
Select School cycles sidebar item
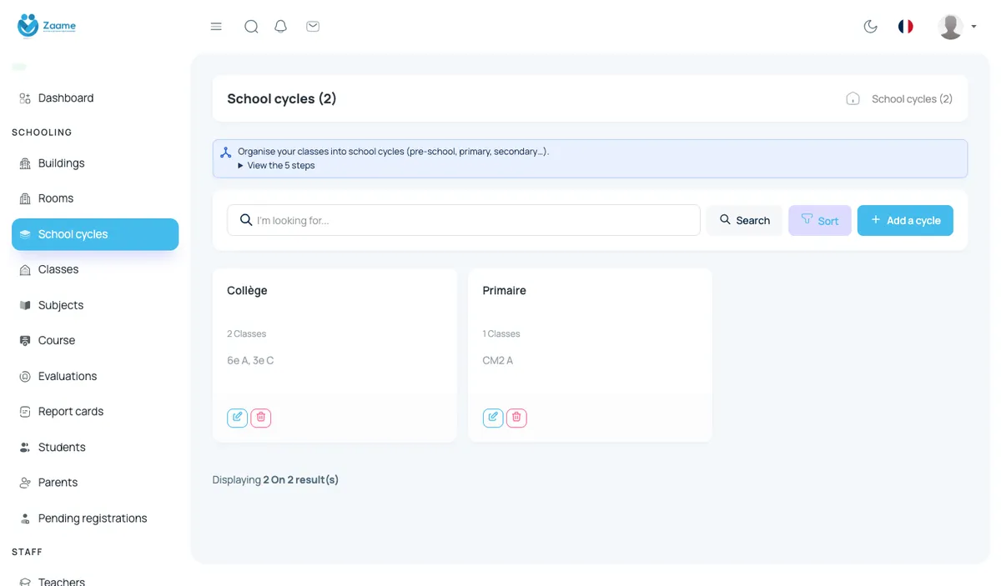click(95, 234)
